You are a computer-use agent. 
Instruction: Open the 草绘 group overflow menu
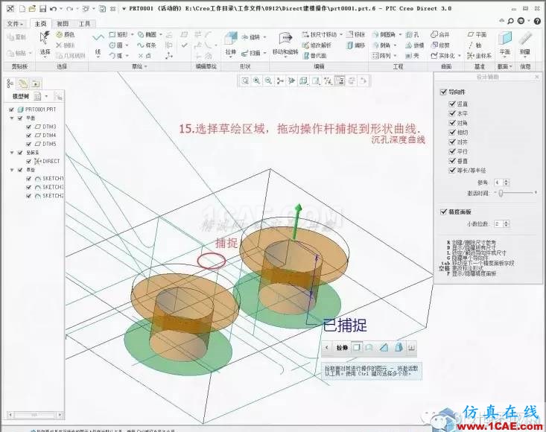click(139, 66)
